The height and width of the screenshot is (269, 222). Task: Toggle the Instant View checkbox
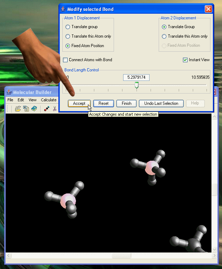click(185, 60)
